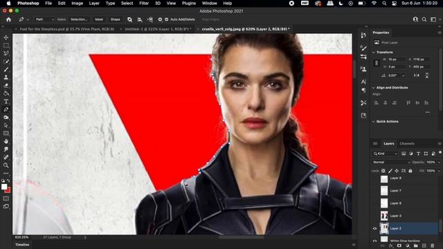
Task: Open the Timeline panel tab
Action: tap(22, 245)
